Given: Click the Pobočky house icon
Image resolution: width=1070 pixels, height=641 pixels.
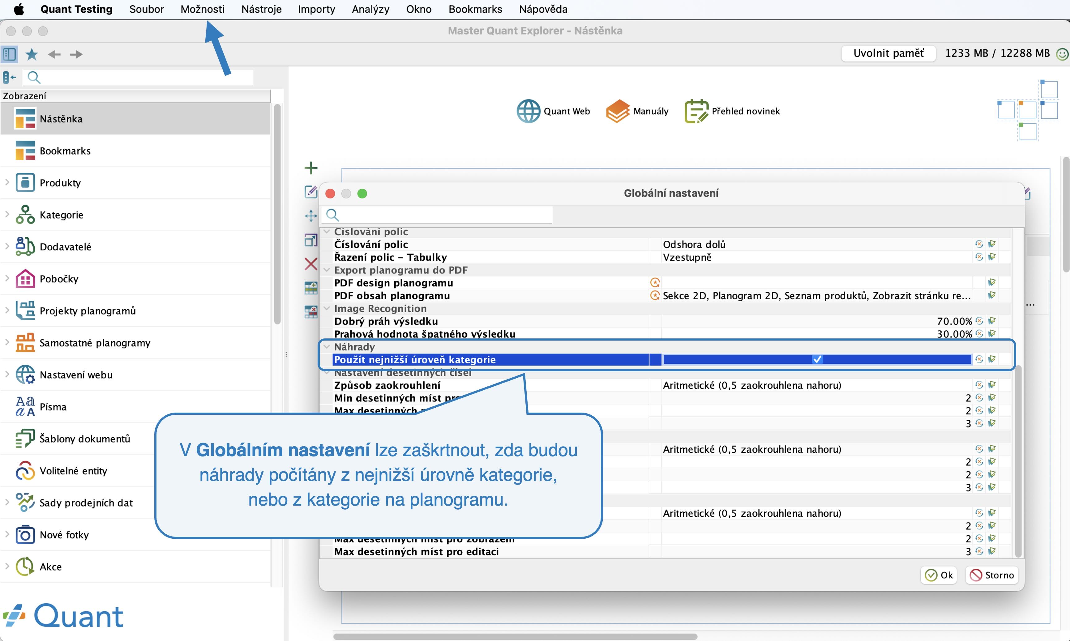Looking at the screenshot, I should point(25,278).
